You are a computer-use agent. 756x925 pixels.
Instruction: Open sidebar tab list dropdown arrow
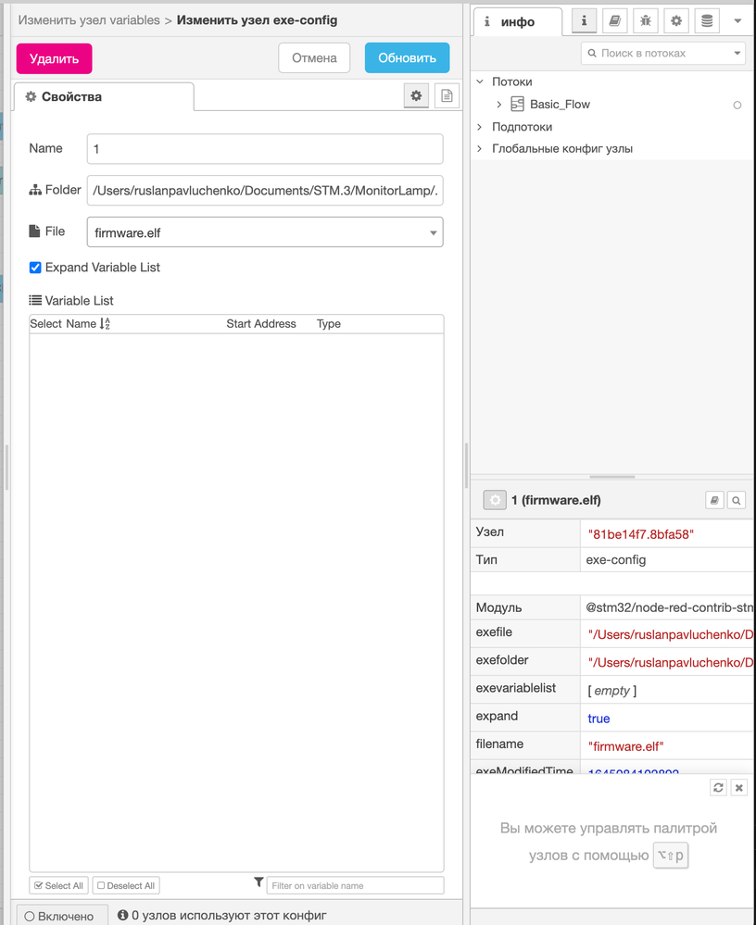[737, 21]
